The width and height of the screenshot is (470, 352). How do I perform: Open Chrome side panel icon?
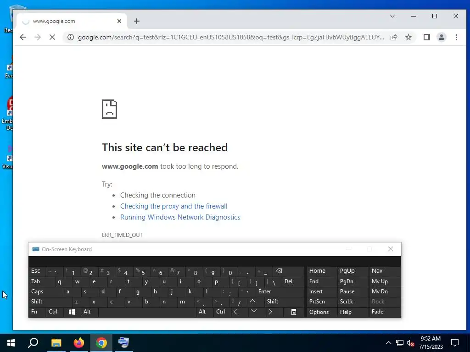click(426, 37)
